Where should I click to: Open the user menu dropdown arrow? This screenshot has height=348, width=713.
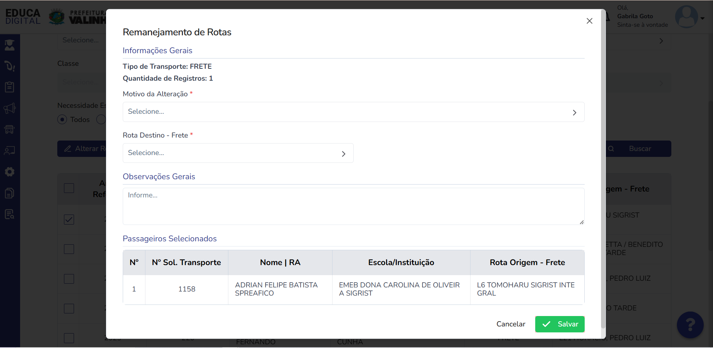(x=702, y=18)
